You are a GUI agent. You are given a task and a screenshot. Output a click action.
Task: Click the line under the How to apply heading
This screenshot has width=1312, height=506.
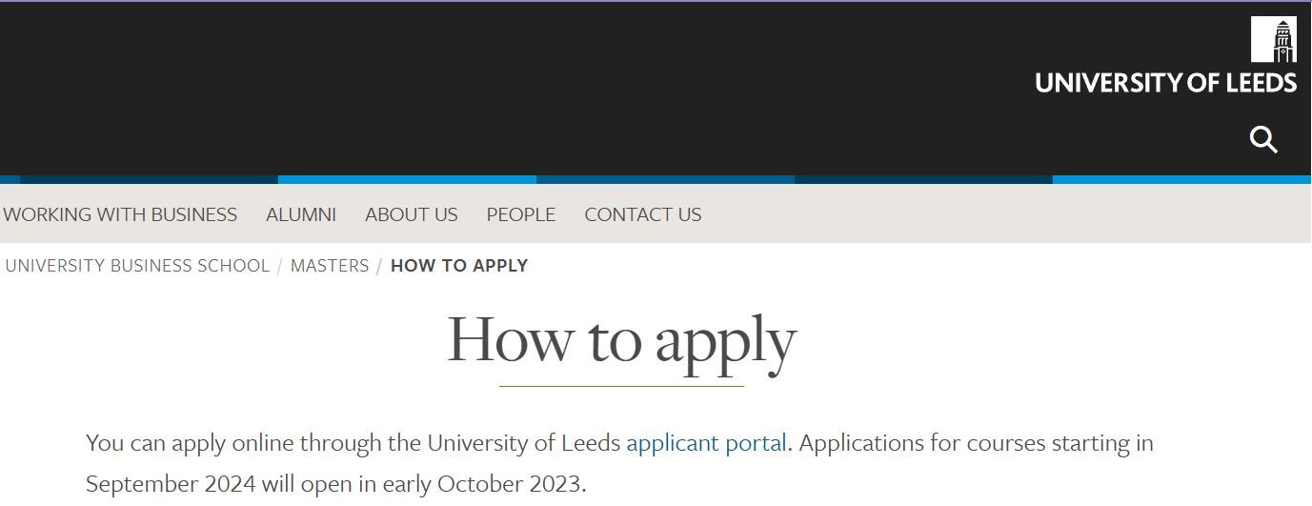point(621,386)
